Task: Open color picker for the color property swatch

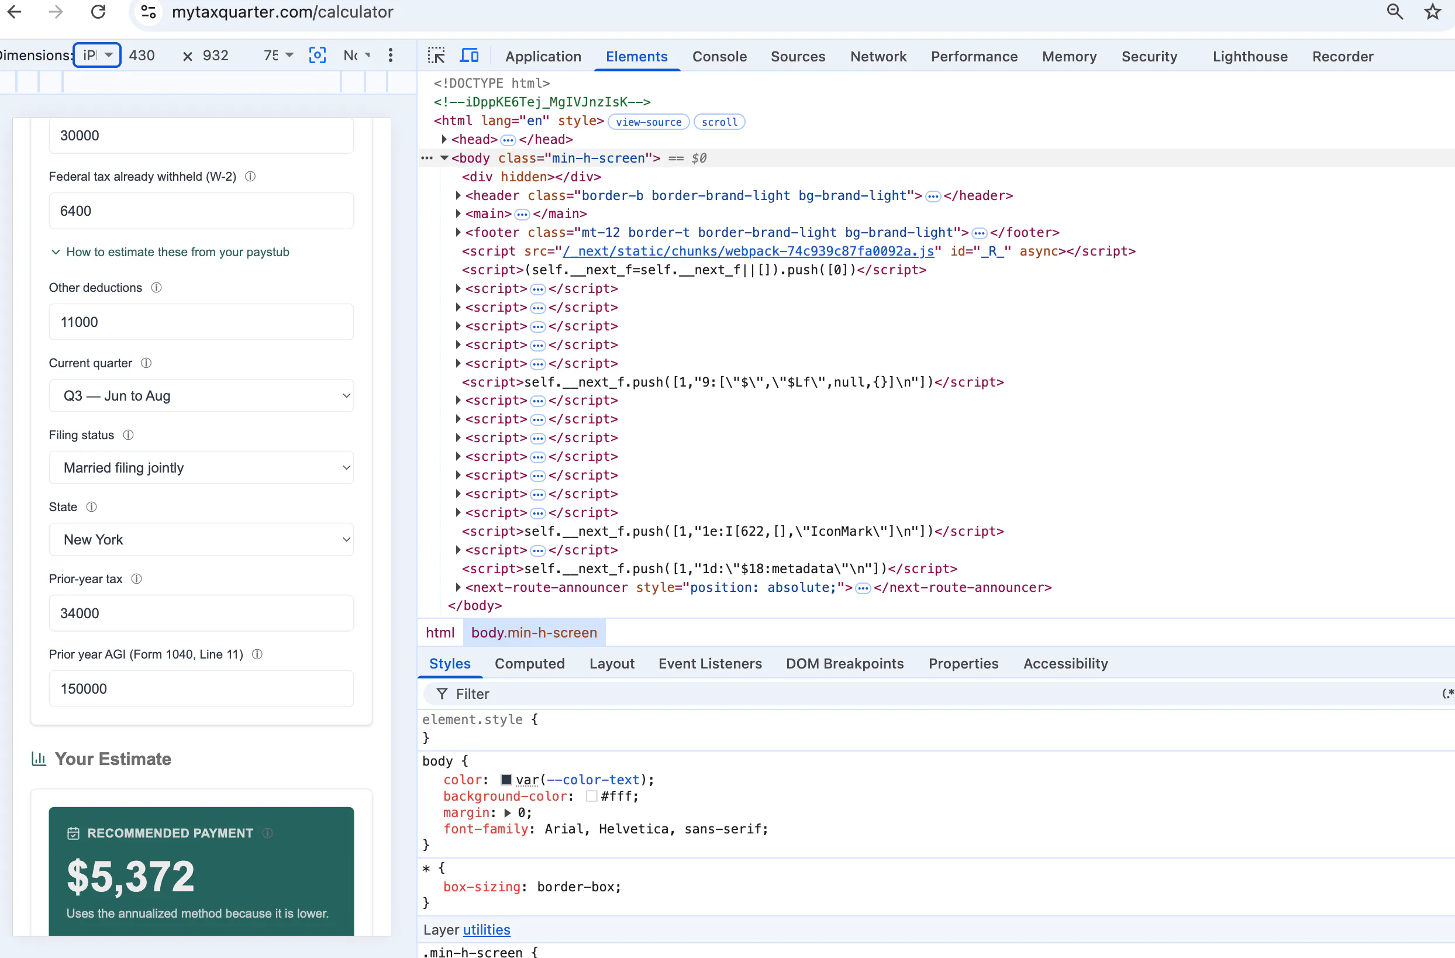Action: click(506, 780)
